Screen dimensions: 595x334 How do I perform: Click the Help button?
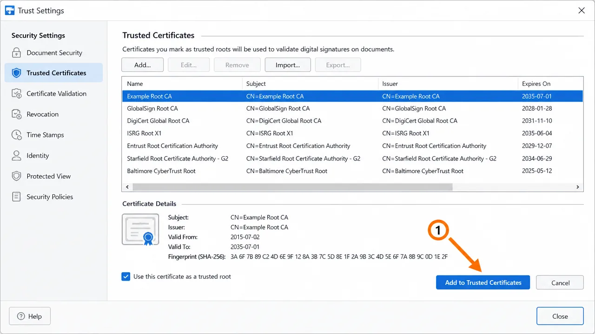(30, 316)
